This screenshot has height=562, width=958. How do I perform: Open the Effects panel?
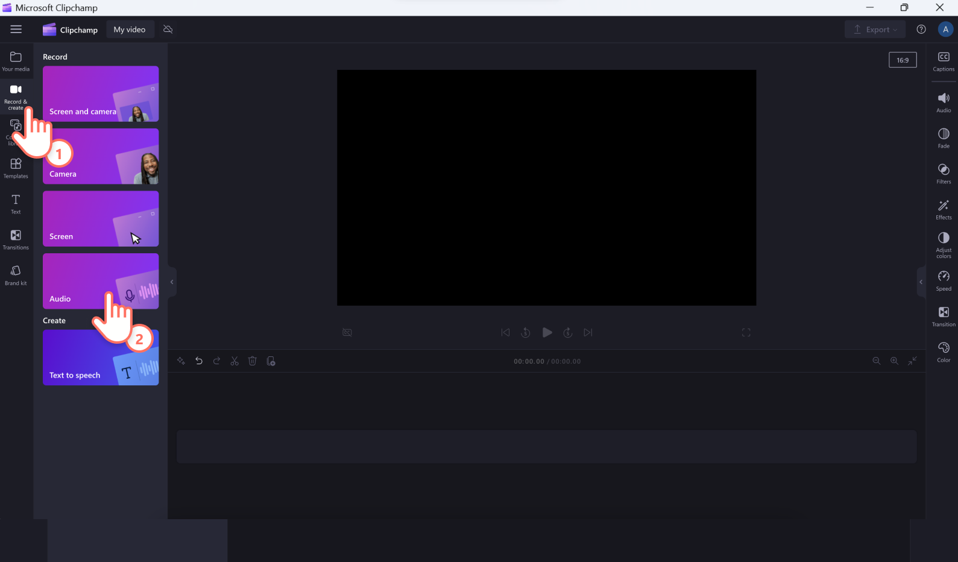coord(944,209)
